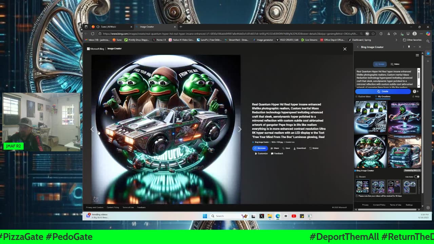This screenshot has width=434, height=244.
Task: Open the My Creations tab
Action: (383, 97)
